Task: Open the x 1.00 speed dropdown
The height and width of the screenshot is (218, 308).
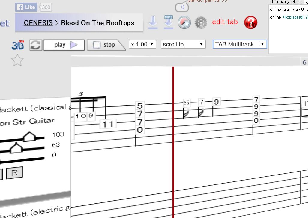Action: click(x=142, y=44)
